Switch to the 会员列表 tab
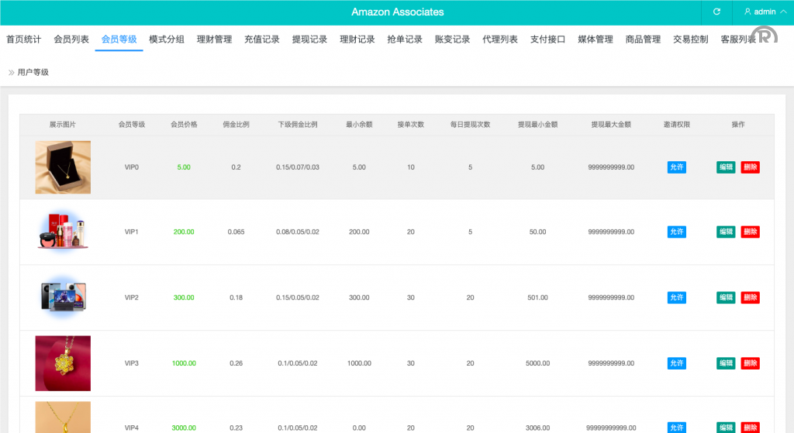This screenshot has height=433, width=794. click(71, 40)
